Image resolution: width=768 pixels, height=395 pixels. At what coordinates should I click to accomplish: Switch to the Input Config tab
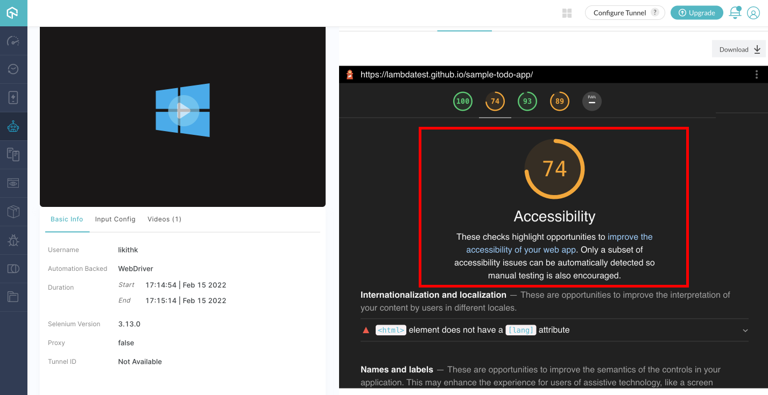click(x=115, y=219)
